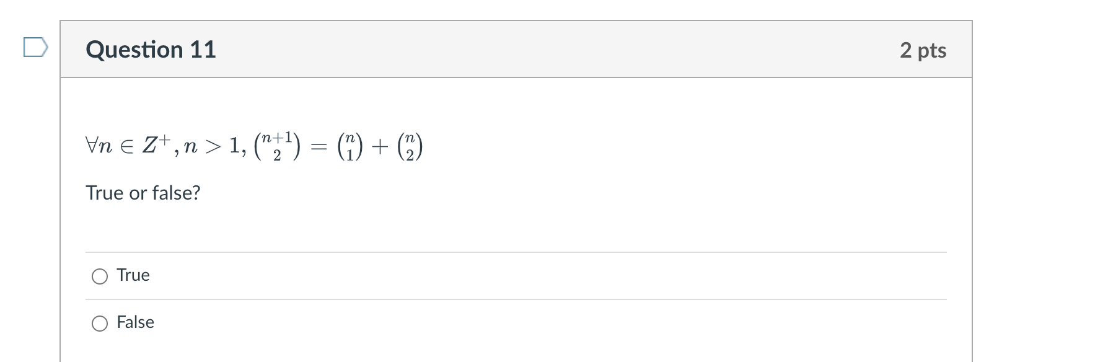Image resolution: width=1108 pixels, height=362 pixels.
Task: Select the False radio button
Action: point(99,322)
